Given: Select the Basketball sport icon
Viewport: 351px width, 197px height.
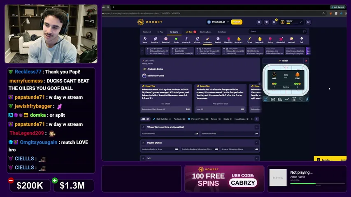Looking at the screenshot, I should point(166,40).
